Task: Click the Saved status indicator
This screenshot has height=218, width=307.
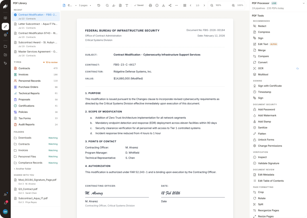Action: (x=139, y=5)
